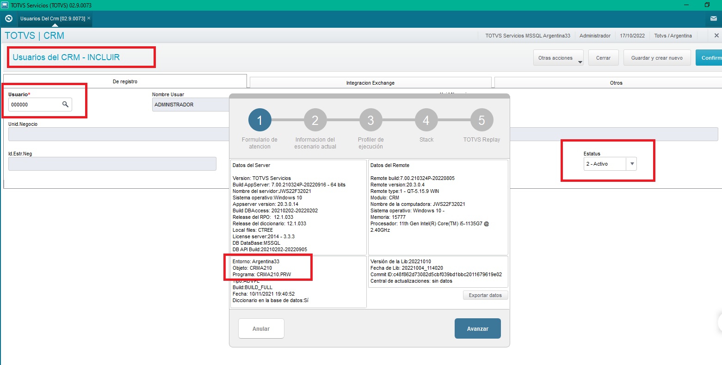Viewport: 722px width, 365px height.
Task: Click TOTVS Servicios MSSQL Argentina33 label
Action: pos(528,36)
